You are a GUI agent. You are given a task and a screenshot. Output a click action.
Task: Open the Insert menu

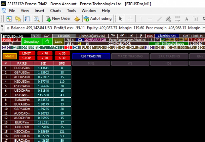pos(39,11)
